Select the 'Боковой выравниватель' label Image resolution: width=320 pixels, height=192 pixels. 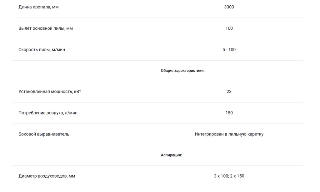pos(44,134)
